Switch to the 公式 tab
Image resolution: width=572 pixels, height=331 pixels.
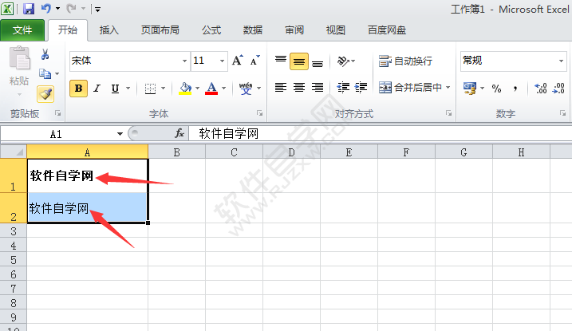coord(211,30)
